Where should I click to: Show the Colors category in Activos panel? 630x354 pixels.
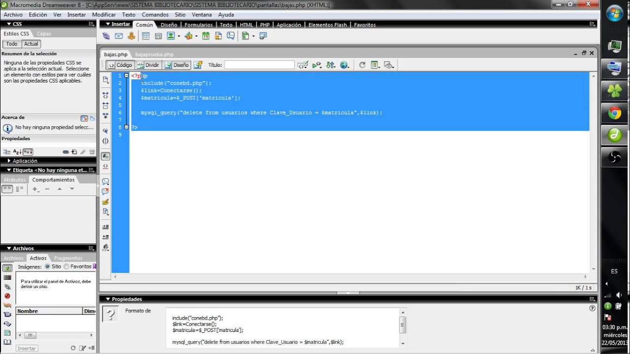[x=7, y=277]
